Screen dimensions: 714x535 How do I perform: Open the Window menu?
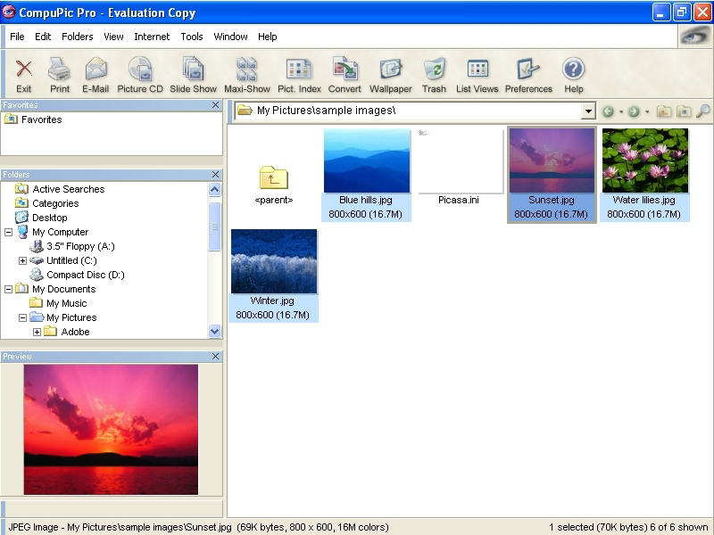tap(230, 37)
